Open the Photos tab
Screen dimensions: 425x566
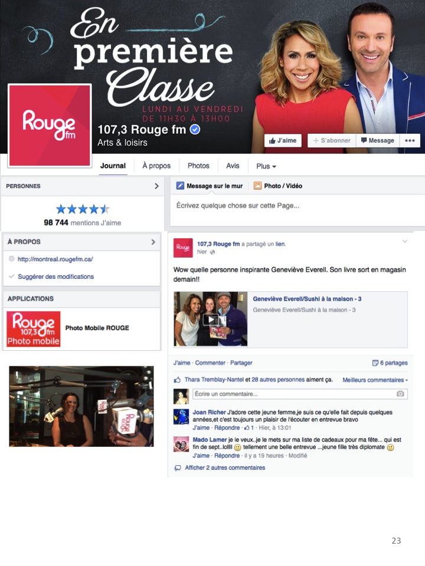[198, 166]
